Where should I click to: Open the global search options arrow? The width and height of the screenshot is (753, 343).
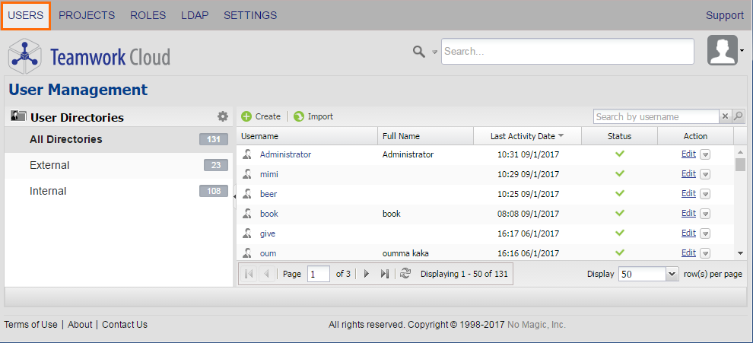coord(435,52)
